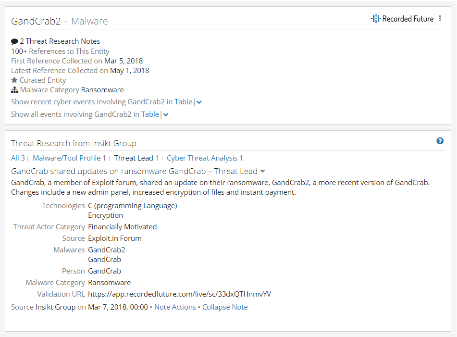Select the Malware/Tool Profile tab
This screenshot has width=457, height=337.
click(x=69, y=158)
